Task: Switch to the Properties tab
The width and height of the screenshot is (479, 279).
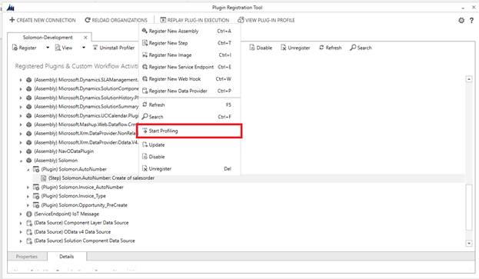Action: point(27,257)
